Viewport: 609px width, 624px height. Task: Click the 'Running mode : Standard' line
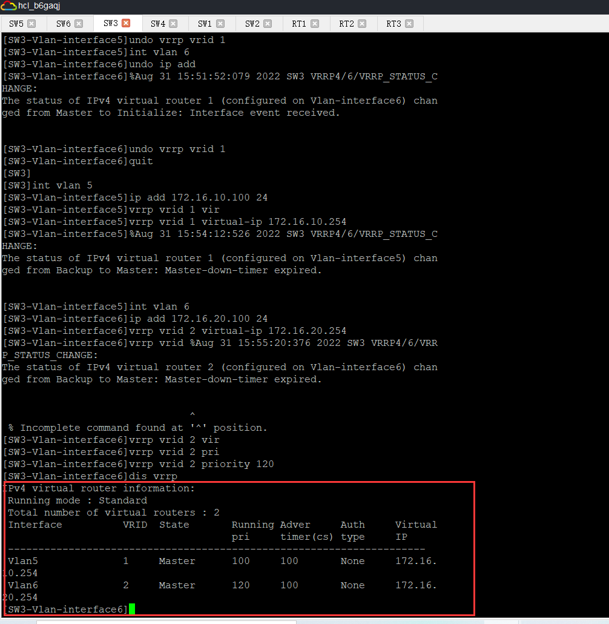point(77,500)
